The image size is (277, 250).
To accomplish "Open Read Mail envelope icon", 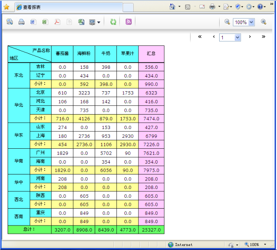I will coord(202,7).
